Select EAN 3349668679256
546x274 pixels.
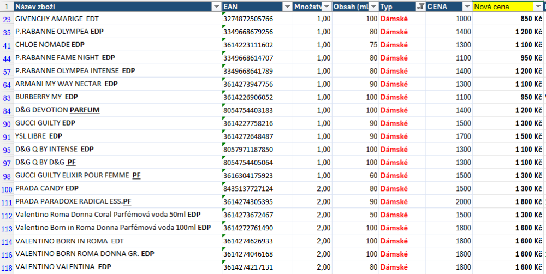257,32
